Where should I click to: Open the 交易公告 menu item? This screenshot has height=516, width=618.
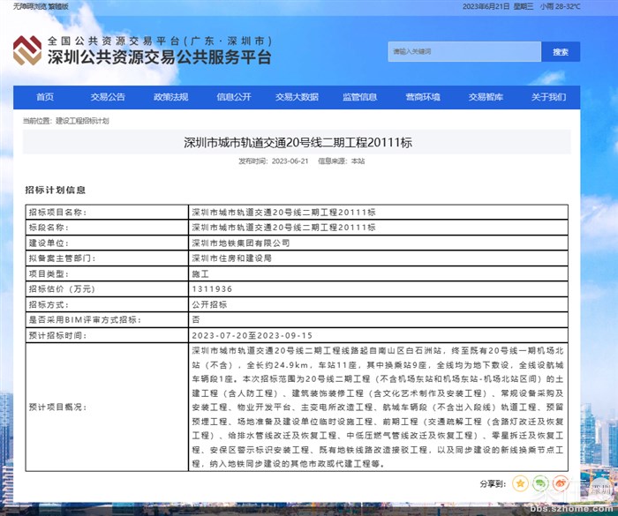(108, 97)
